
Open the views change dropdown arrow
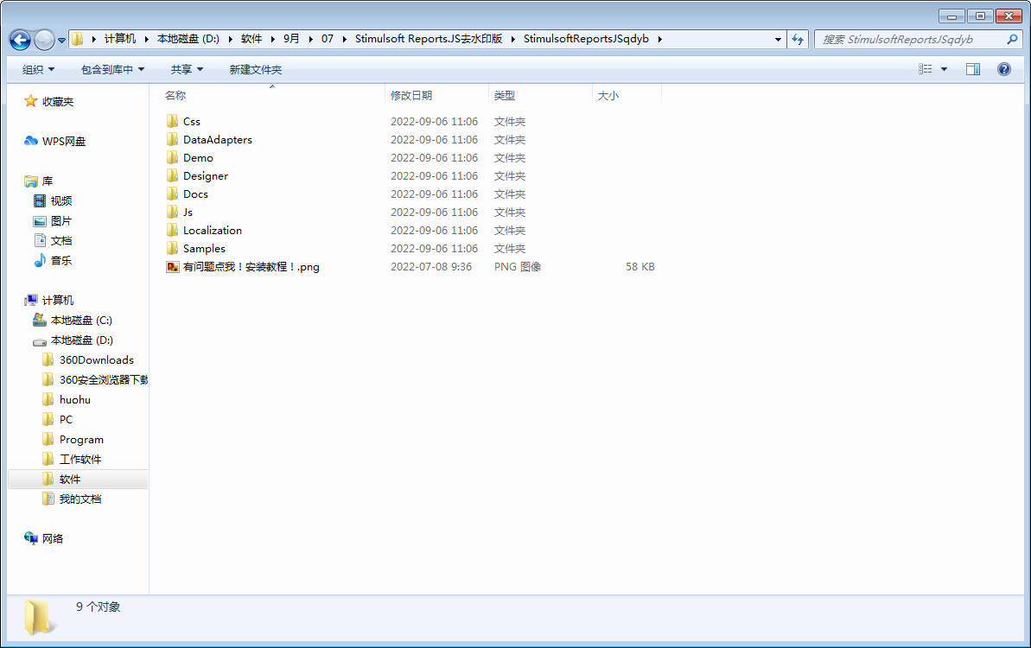click(x=945, y=68)
